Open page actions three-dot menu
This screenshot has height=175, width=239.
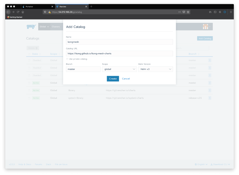click(x=179, y=12)
